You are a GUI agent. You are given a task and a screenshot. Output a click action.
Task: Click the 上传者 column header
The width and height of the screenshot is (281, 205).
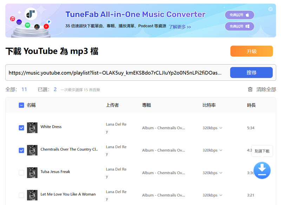(x=112, y=105)
